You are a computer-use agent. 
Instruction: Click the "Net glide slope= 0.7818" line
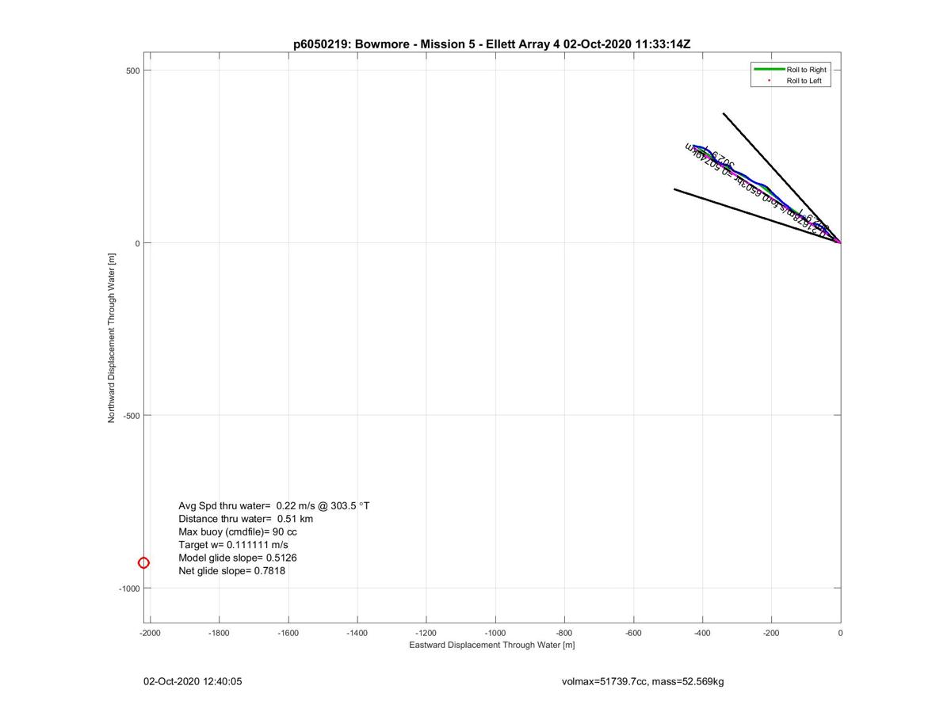click(232, 570)
